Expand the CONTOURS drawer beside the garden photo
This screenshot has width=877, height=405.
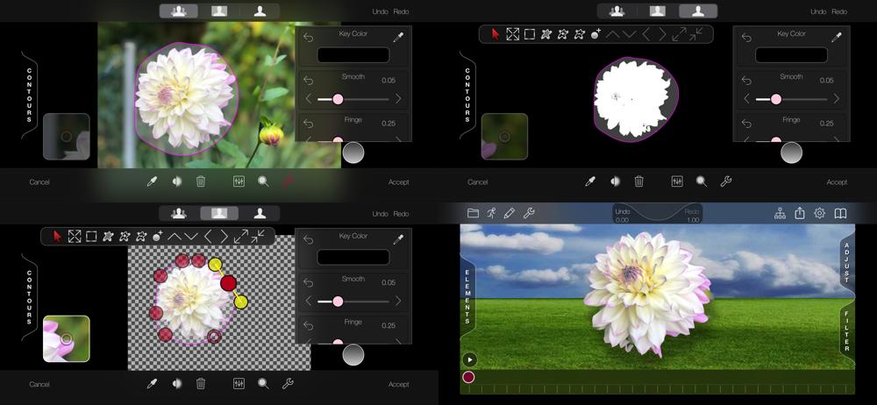click(x=29, y=95)
